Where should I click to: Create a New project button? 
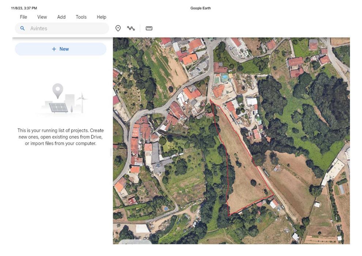click(60, 49)
